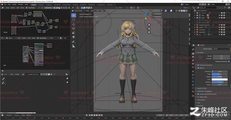Open the Playback menu in timeline
Viewport: 231px width, 120px height.
point(10,115)
